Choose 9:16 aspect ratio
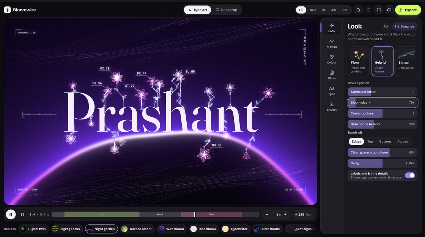Screen dimensions: 425x237 coord(345,10)
